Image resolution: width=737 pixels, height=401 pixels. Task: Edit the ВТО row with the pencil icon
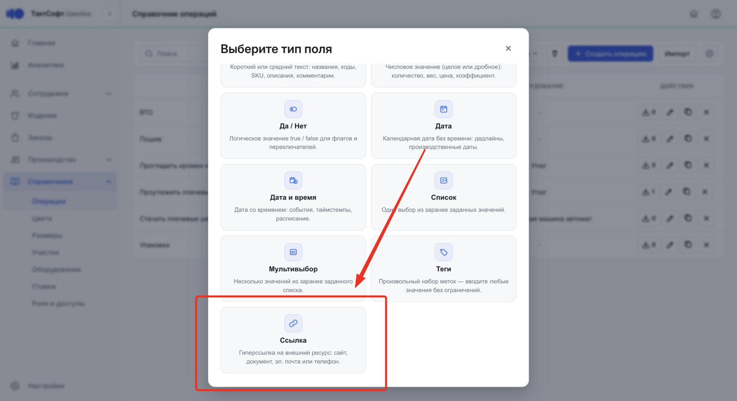click(x=670, y=112)
